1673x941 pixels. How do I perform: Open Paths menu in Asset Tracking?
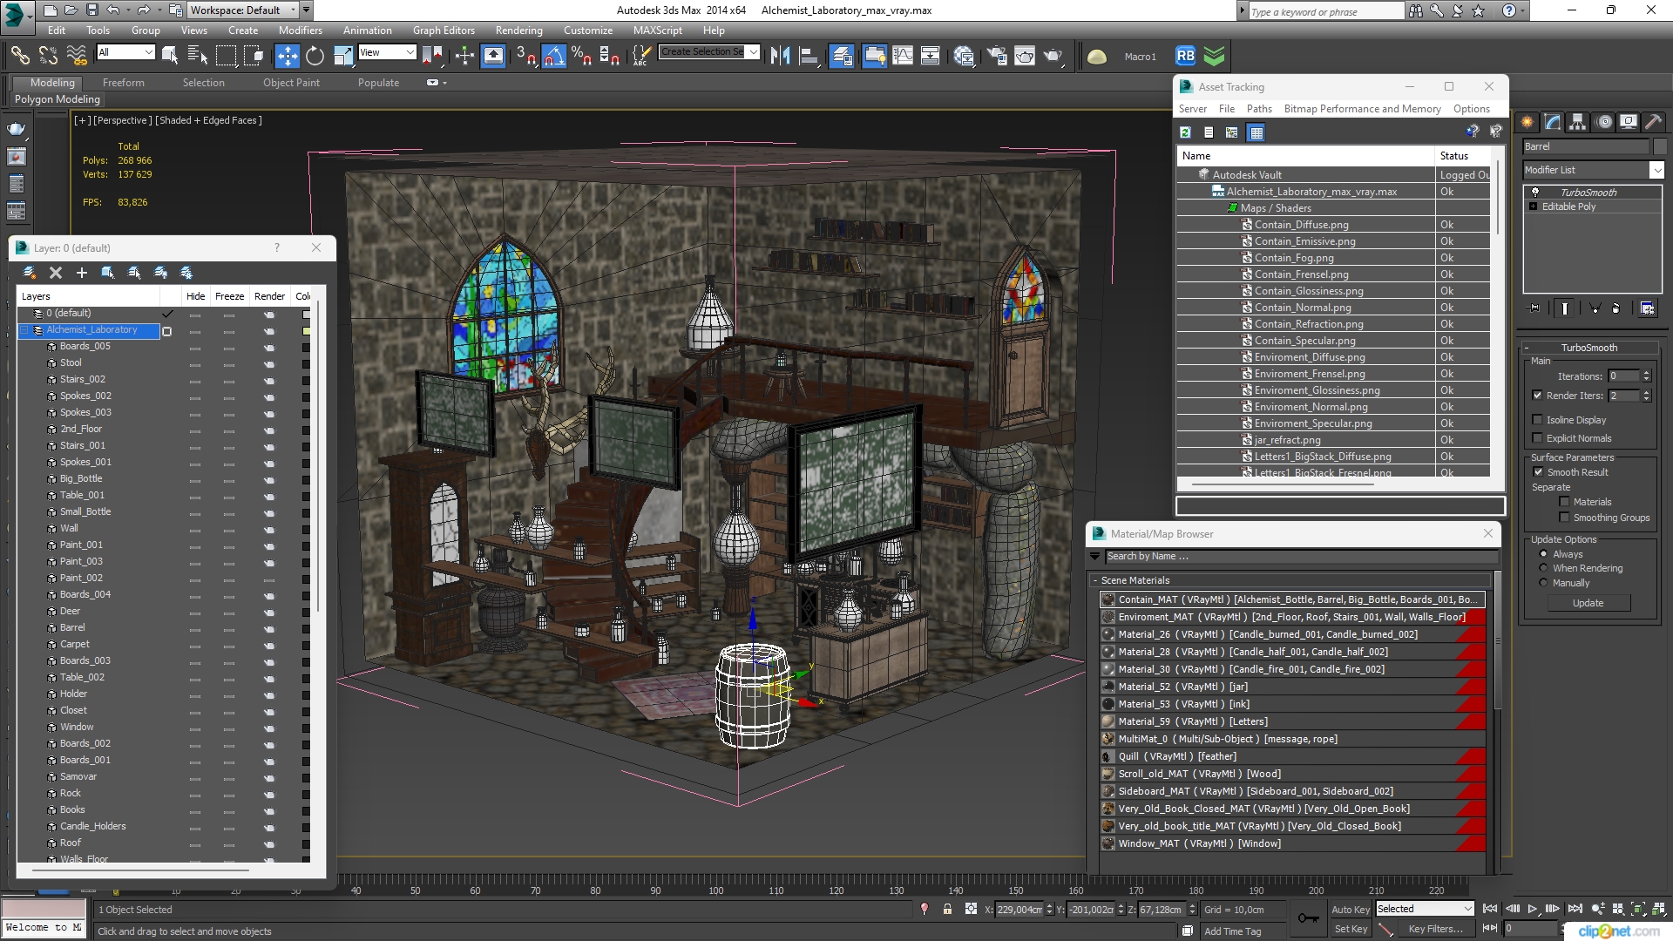coord(1259,109)
